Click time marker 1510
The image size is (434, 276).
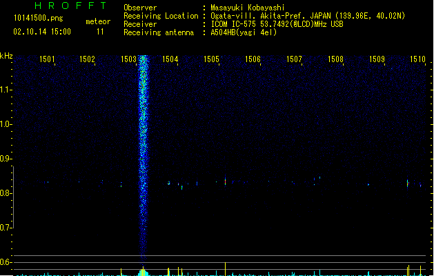[417, 59]
